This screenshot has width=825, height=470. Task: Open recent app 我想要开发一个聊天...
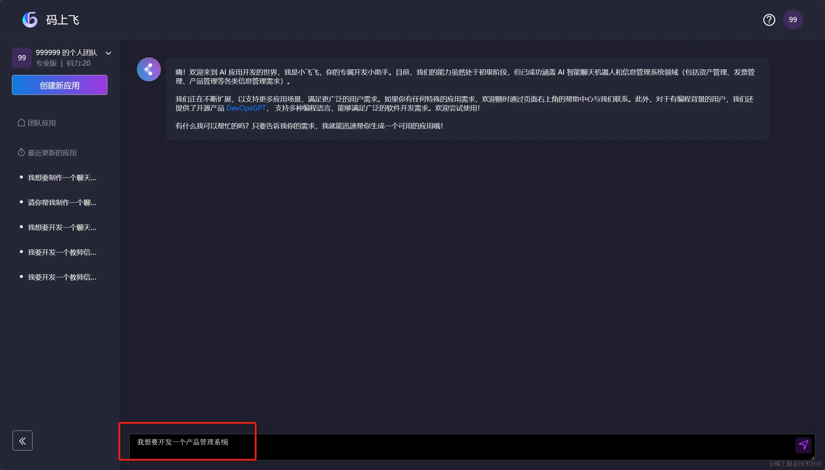[62, 228]
